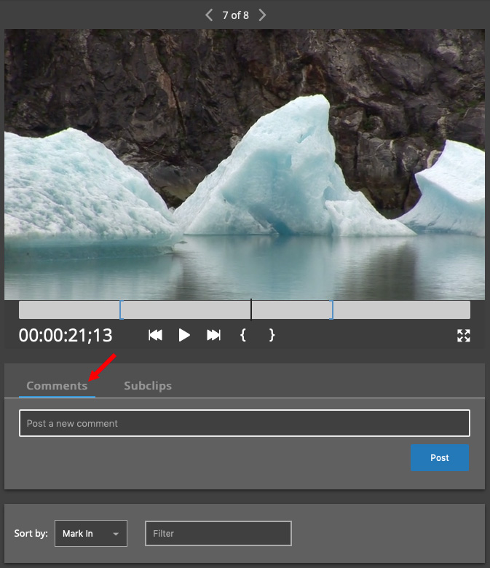This screenshot has width=490, height=568.
Task: Switch to the Subclips tab
Action: point(148,386)
